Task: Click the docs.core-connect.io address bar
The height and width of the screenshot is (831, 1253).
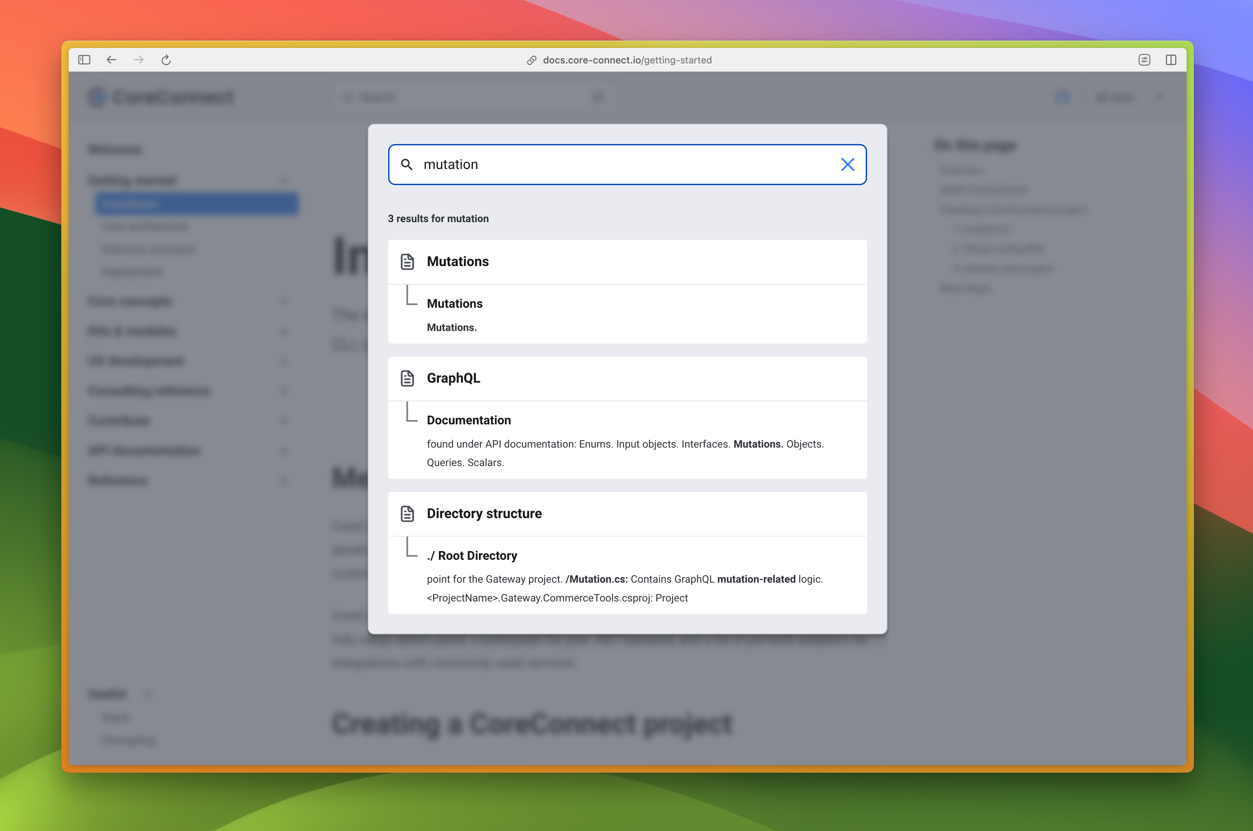Action: click(x=627, y=60)
